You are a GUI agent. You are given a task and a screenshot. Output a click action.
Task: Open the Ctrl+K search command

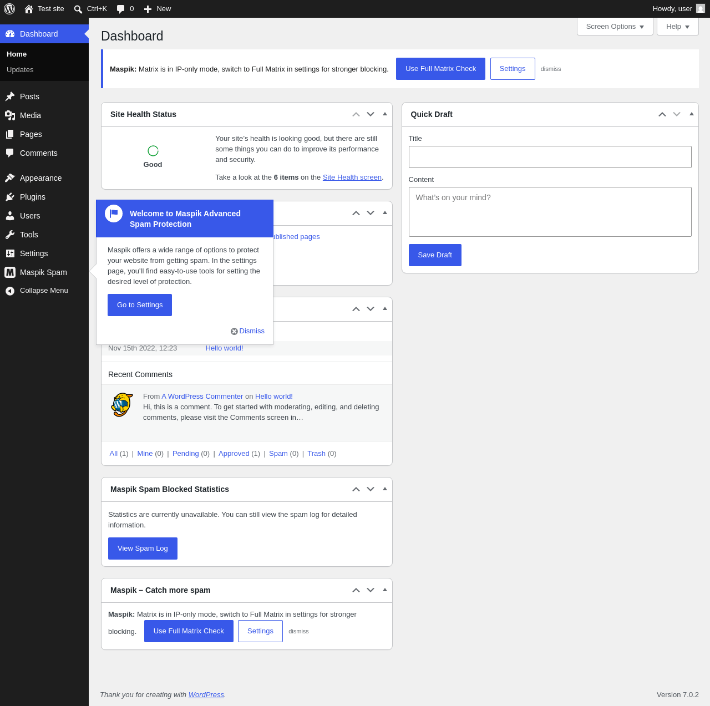click(x=90, y=9)
